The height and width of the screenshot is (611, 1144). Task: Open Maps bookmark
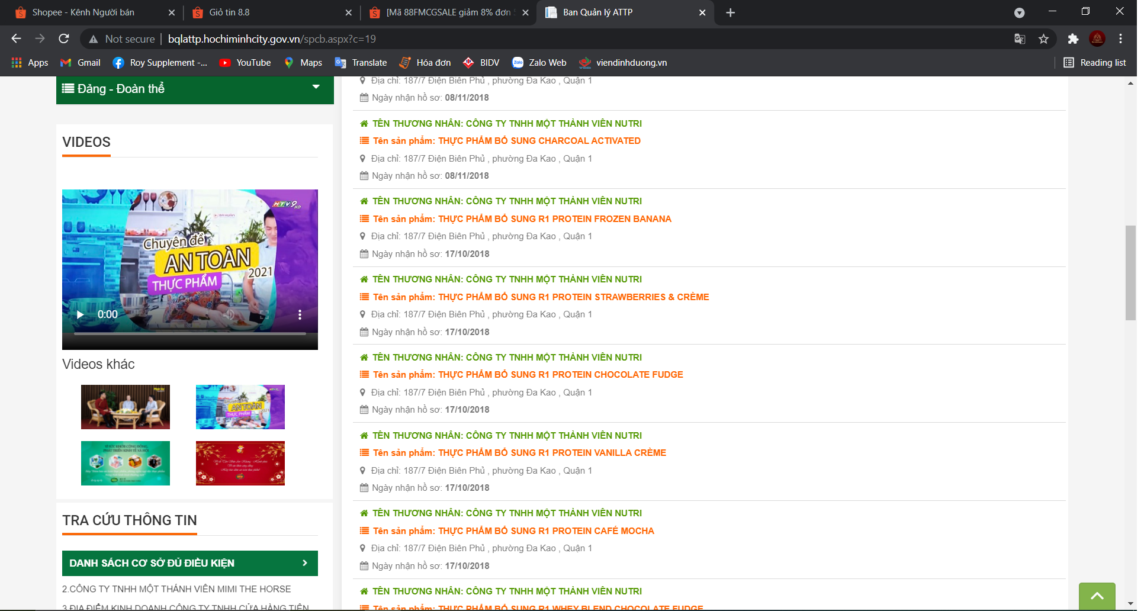(x=303, y=63)
